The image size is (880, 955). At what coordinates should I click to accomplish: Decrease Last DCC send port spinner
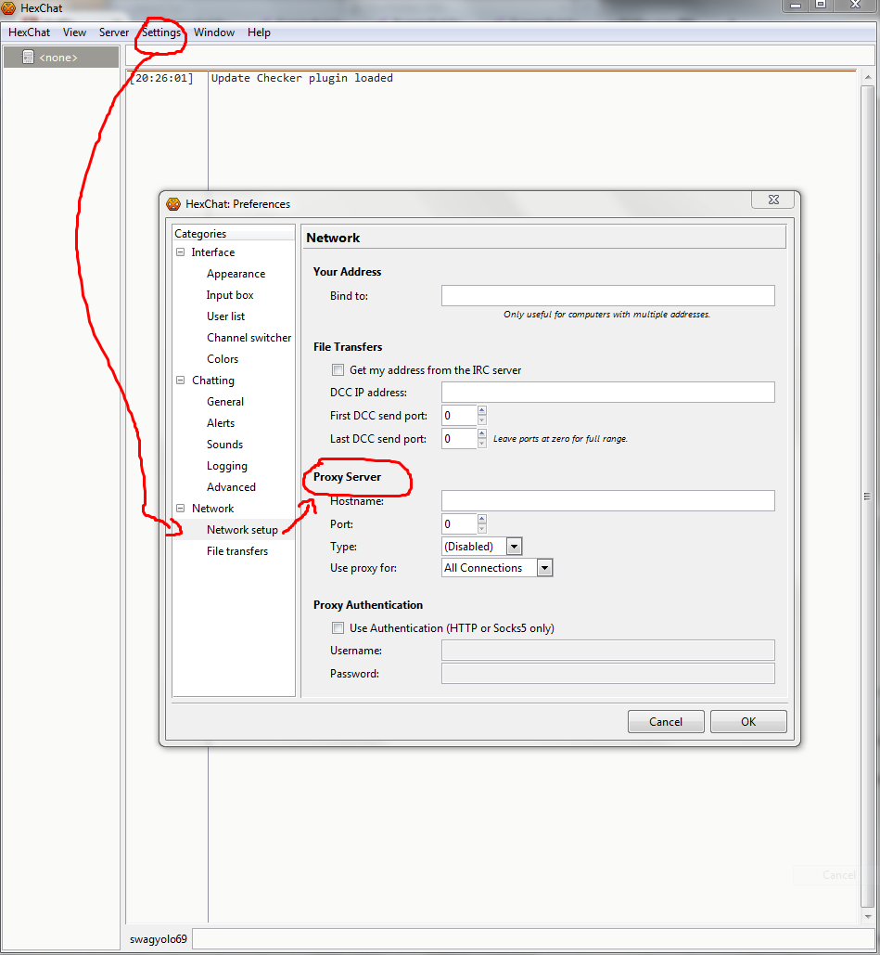click(x=482, y=444)
